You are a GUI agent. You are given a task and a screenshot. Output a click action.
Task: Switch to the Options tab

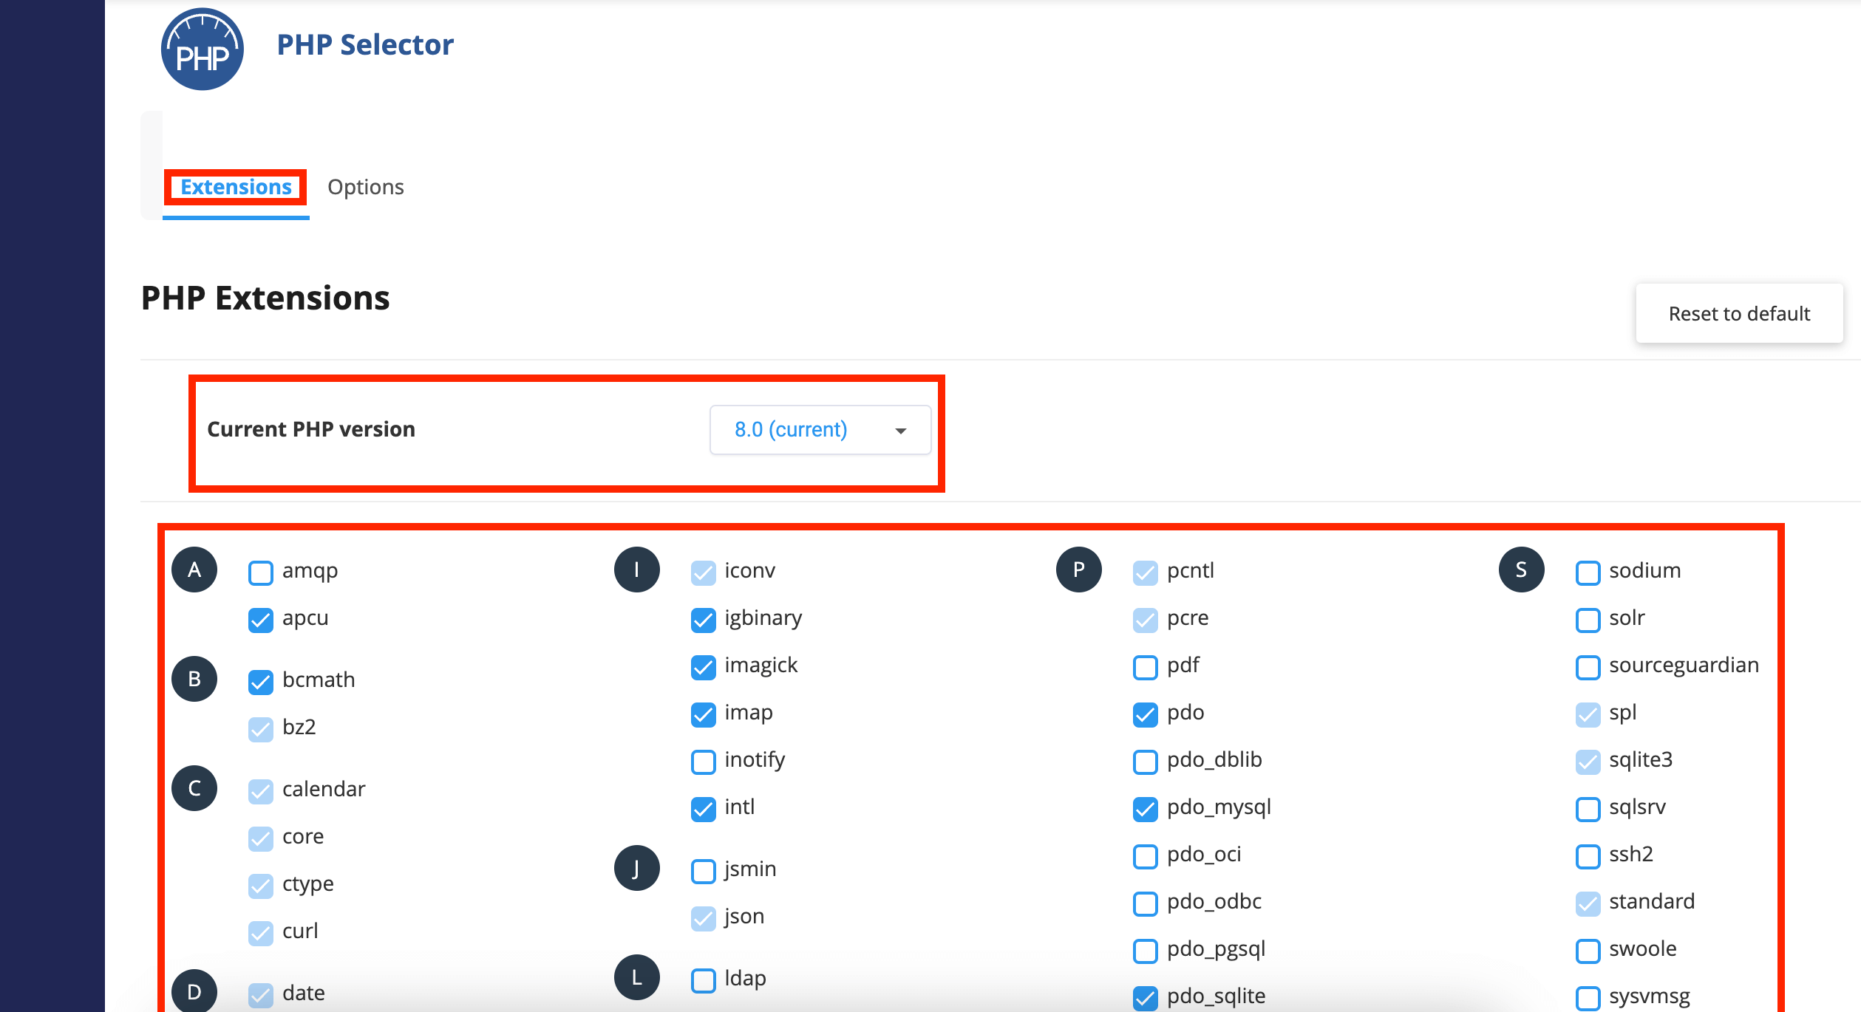point(366,187)
